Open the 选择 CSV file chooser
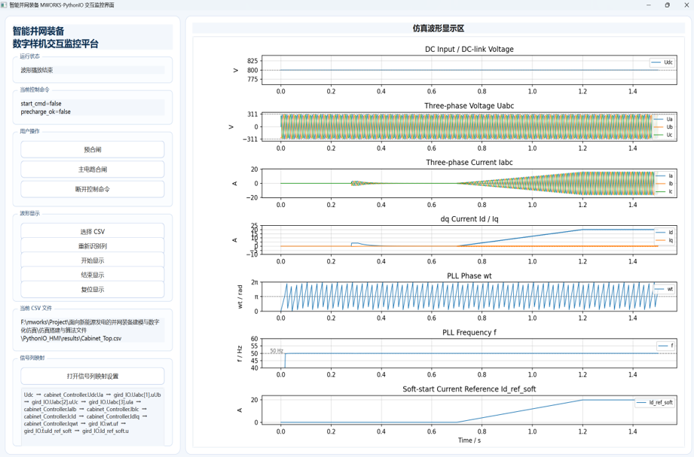The height and width of the screenshot is (457, 694). 93,231
